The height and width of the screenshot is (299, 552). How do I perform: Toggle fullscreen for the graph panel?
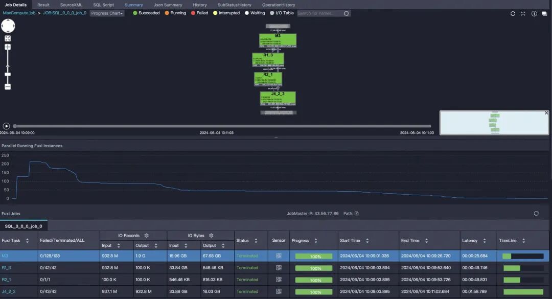(523, 13)
